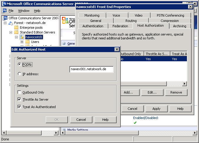This screenshot has width=199, height=143.
Task: Click the Outbound Only column header
Action: (x=132, y=54)
